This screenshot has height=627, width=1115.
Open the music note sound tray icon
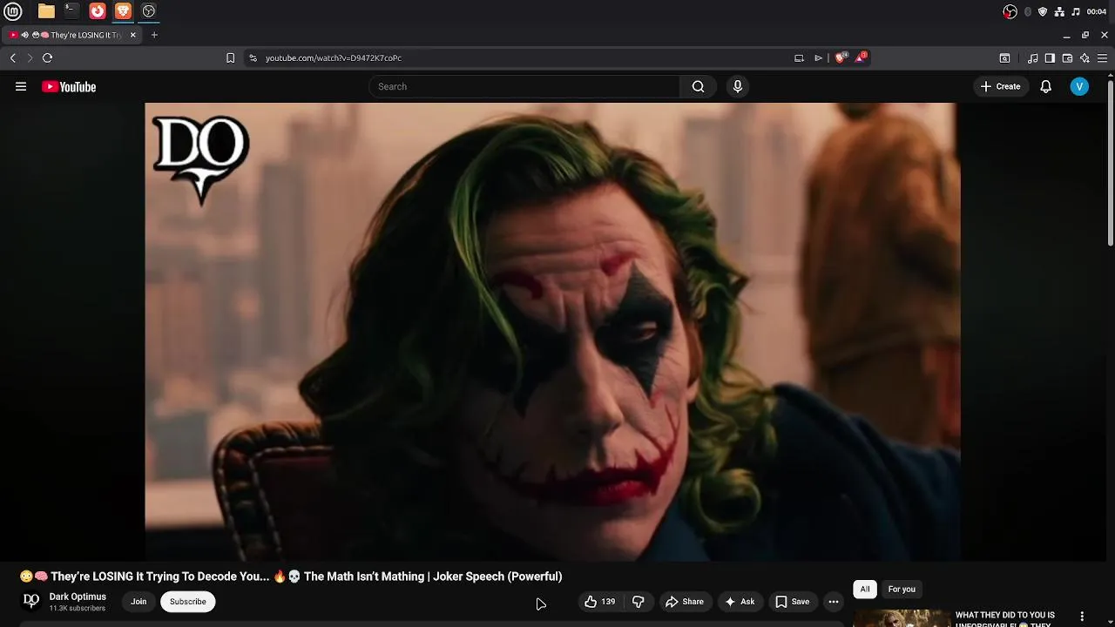[x=1076, y=11]
